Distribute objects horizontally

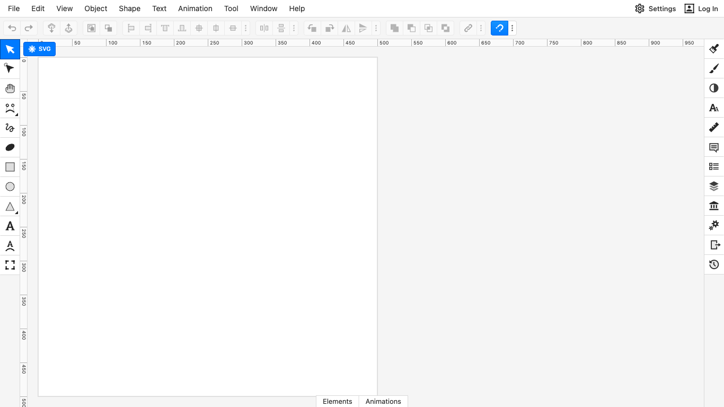264,28
